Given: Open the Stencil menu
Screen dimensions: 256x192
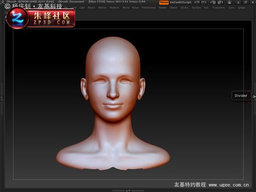Looking at the screenshot, I should point(173,8).
